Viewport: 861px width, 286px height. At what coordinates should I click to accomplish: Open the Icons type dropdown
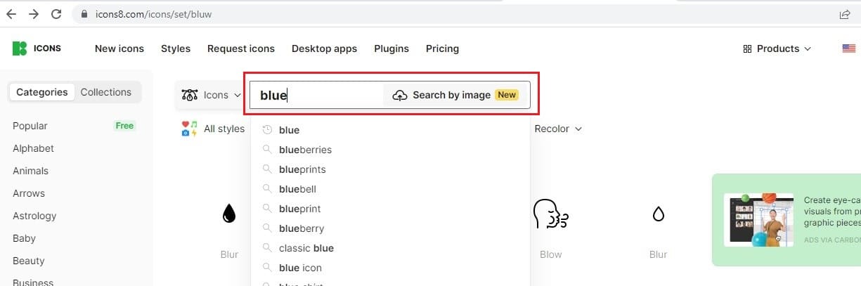(x=212, y=95)
